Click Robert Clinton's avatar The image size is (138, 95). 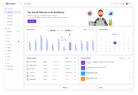click(28, 62)
